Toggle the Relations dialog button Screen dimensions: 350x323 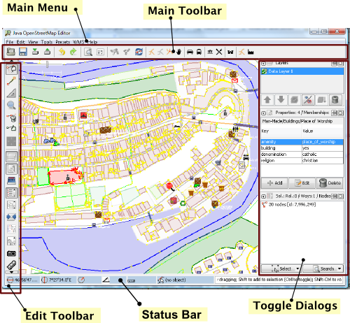click(x=11, y=205)
